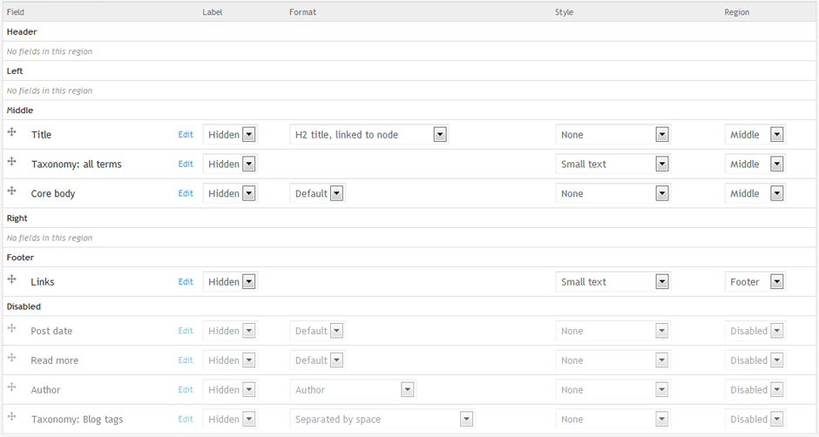Open Core body label dropdown
Image resolution: width=819 pixels, height=437 pixels.
(x=230, y=194)
